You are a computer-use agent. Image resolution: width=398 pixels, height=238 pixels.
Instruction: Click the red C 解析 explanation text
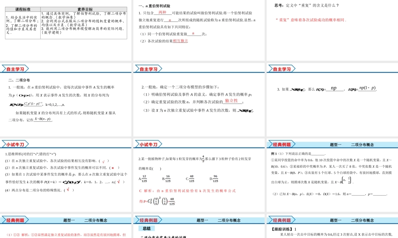click(x=187, y=191)
